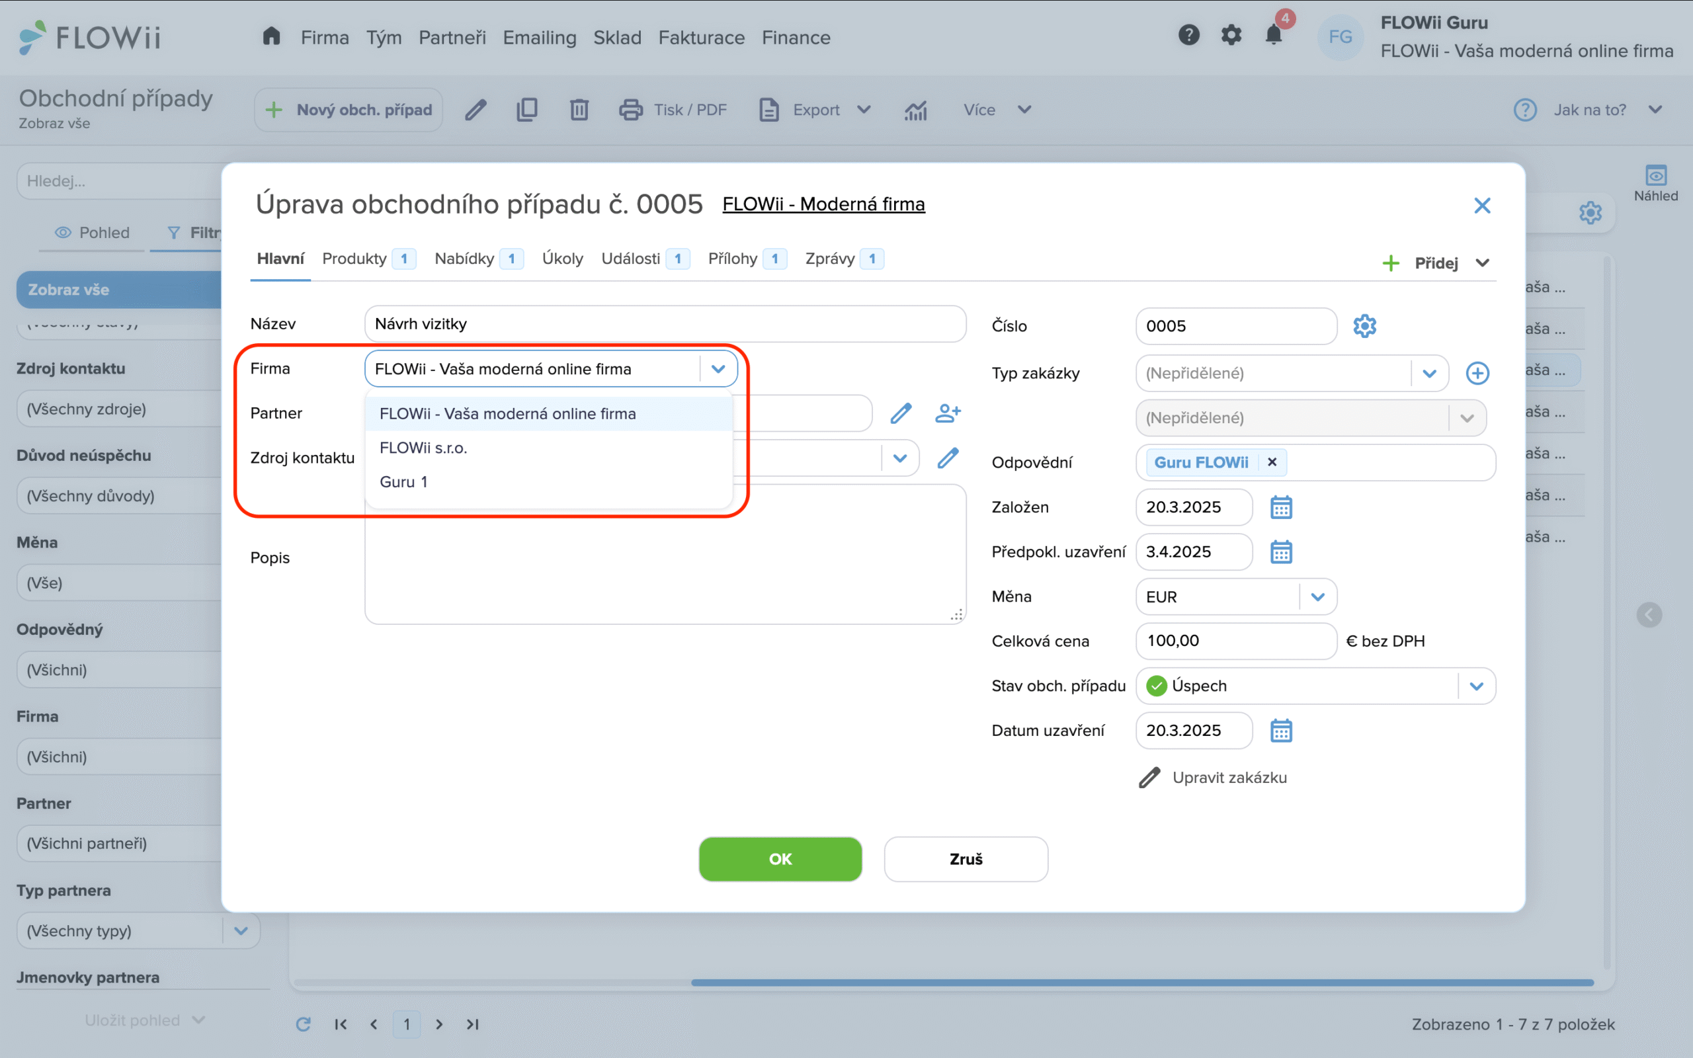Edit Zdroj kontaktu with pencil icon
Viewport: 1693px width, 1058px height.
click(x=948, y=458)
